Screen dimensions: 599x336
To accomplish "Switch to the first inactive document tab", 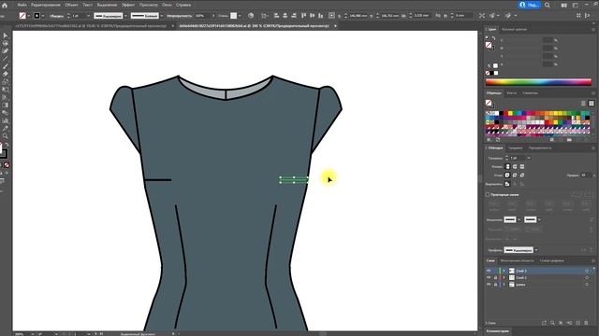I will tap(91, 26).
